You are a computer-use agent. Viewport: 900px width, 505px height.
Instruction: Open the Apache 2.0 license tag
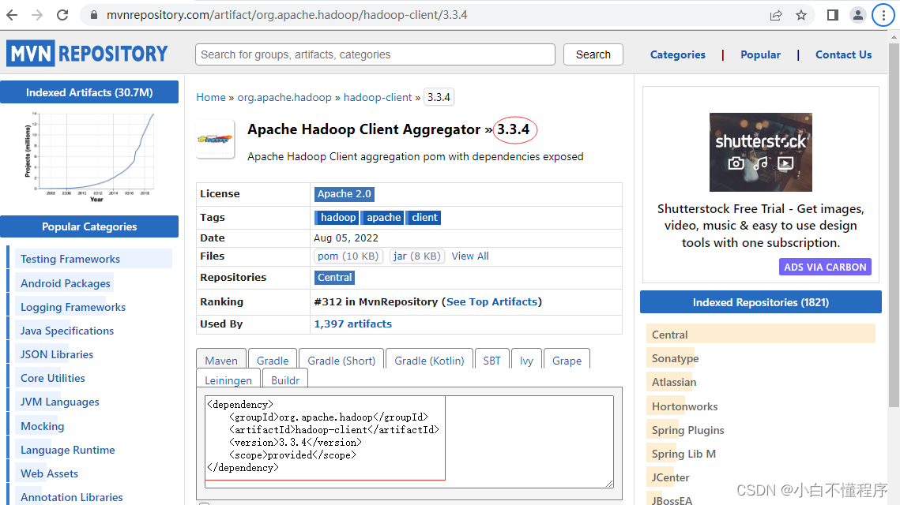click(x=345, y=194)
